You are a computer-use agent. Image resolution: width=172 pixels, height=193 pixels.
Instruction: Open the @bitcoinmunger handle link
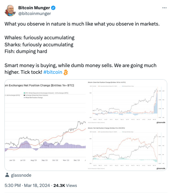35,13
